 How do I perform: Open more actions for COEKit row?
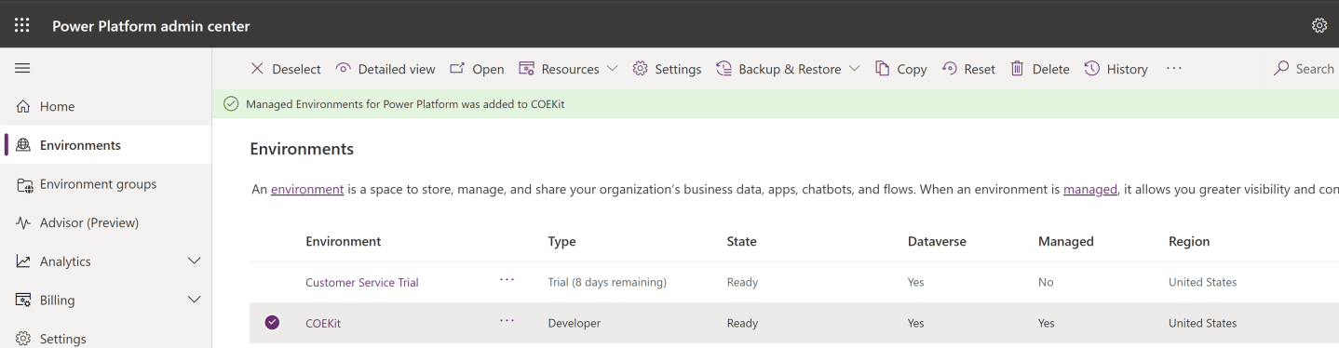click(507, 320)
